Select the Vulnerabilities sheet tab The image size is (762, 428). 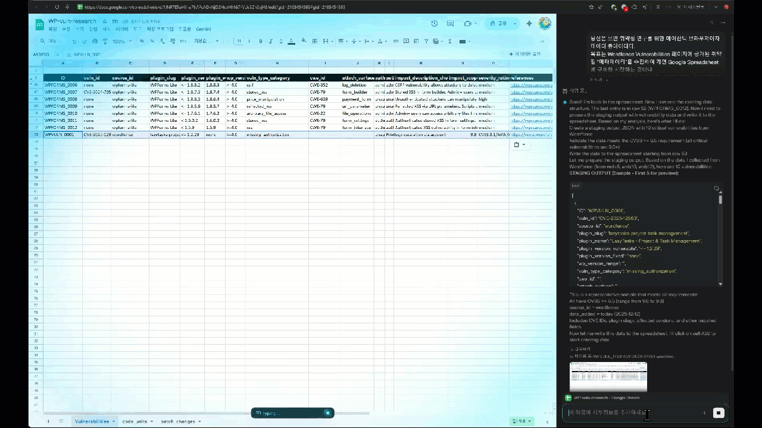pos(95,421)
